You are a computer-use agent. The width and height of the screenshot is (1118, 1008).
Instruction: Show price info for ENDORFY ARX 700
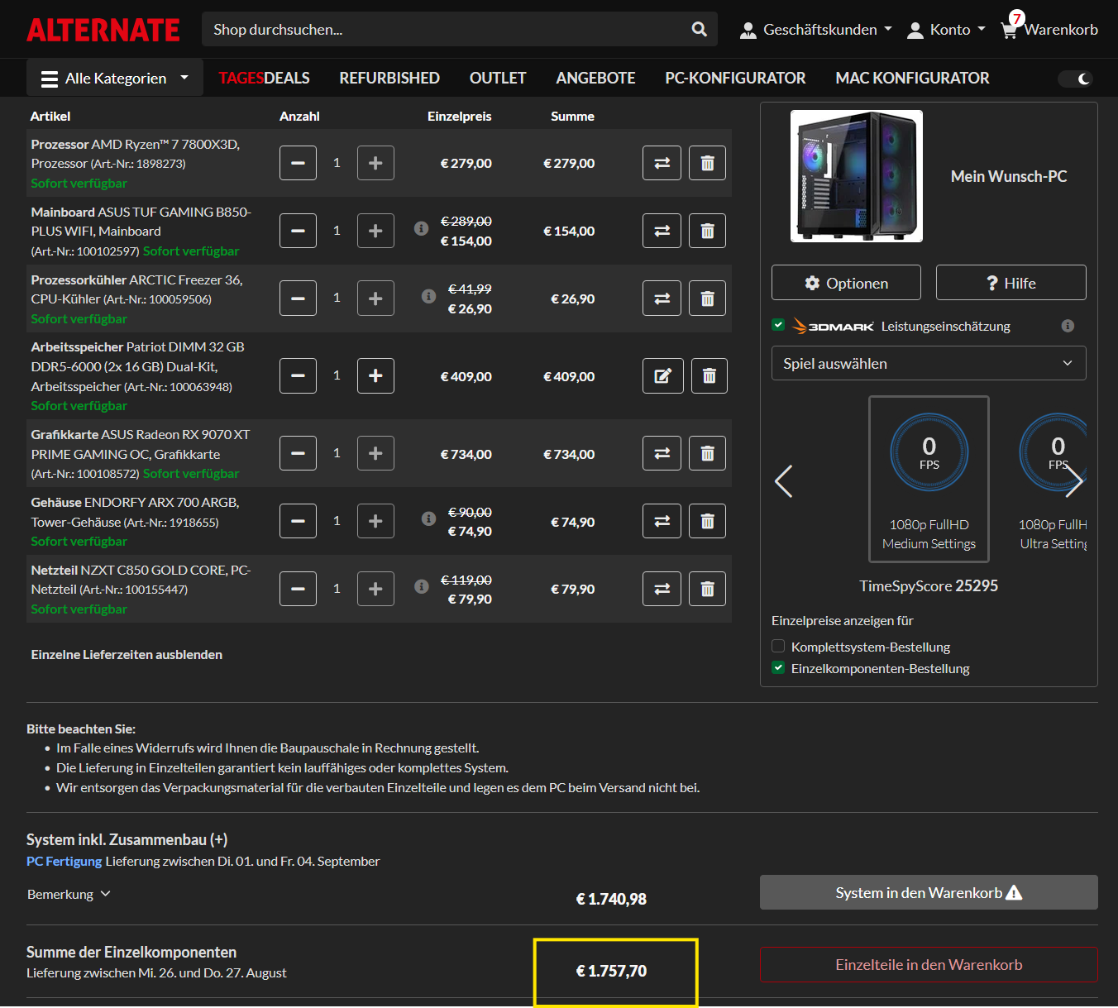428,518
